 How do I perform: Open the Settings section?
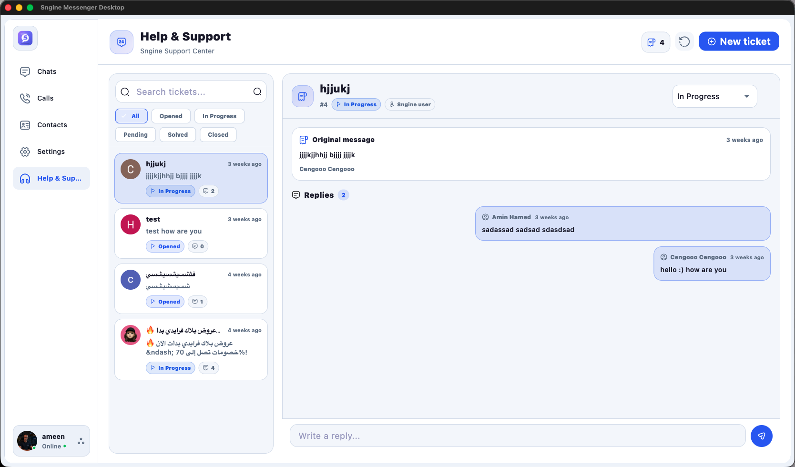51,152
